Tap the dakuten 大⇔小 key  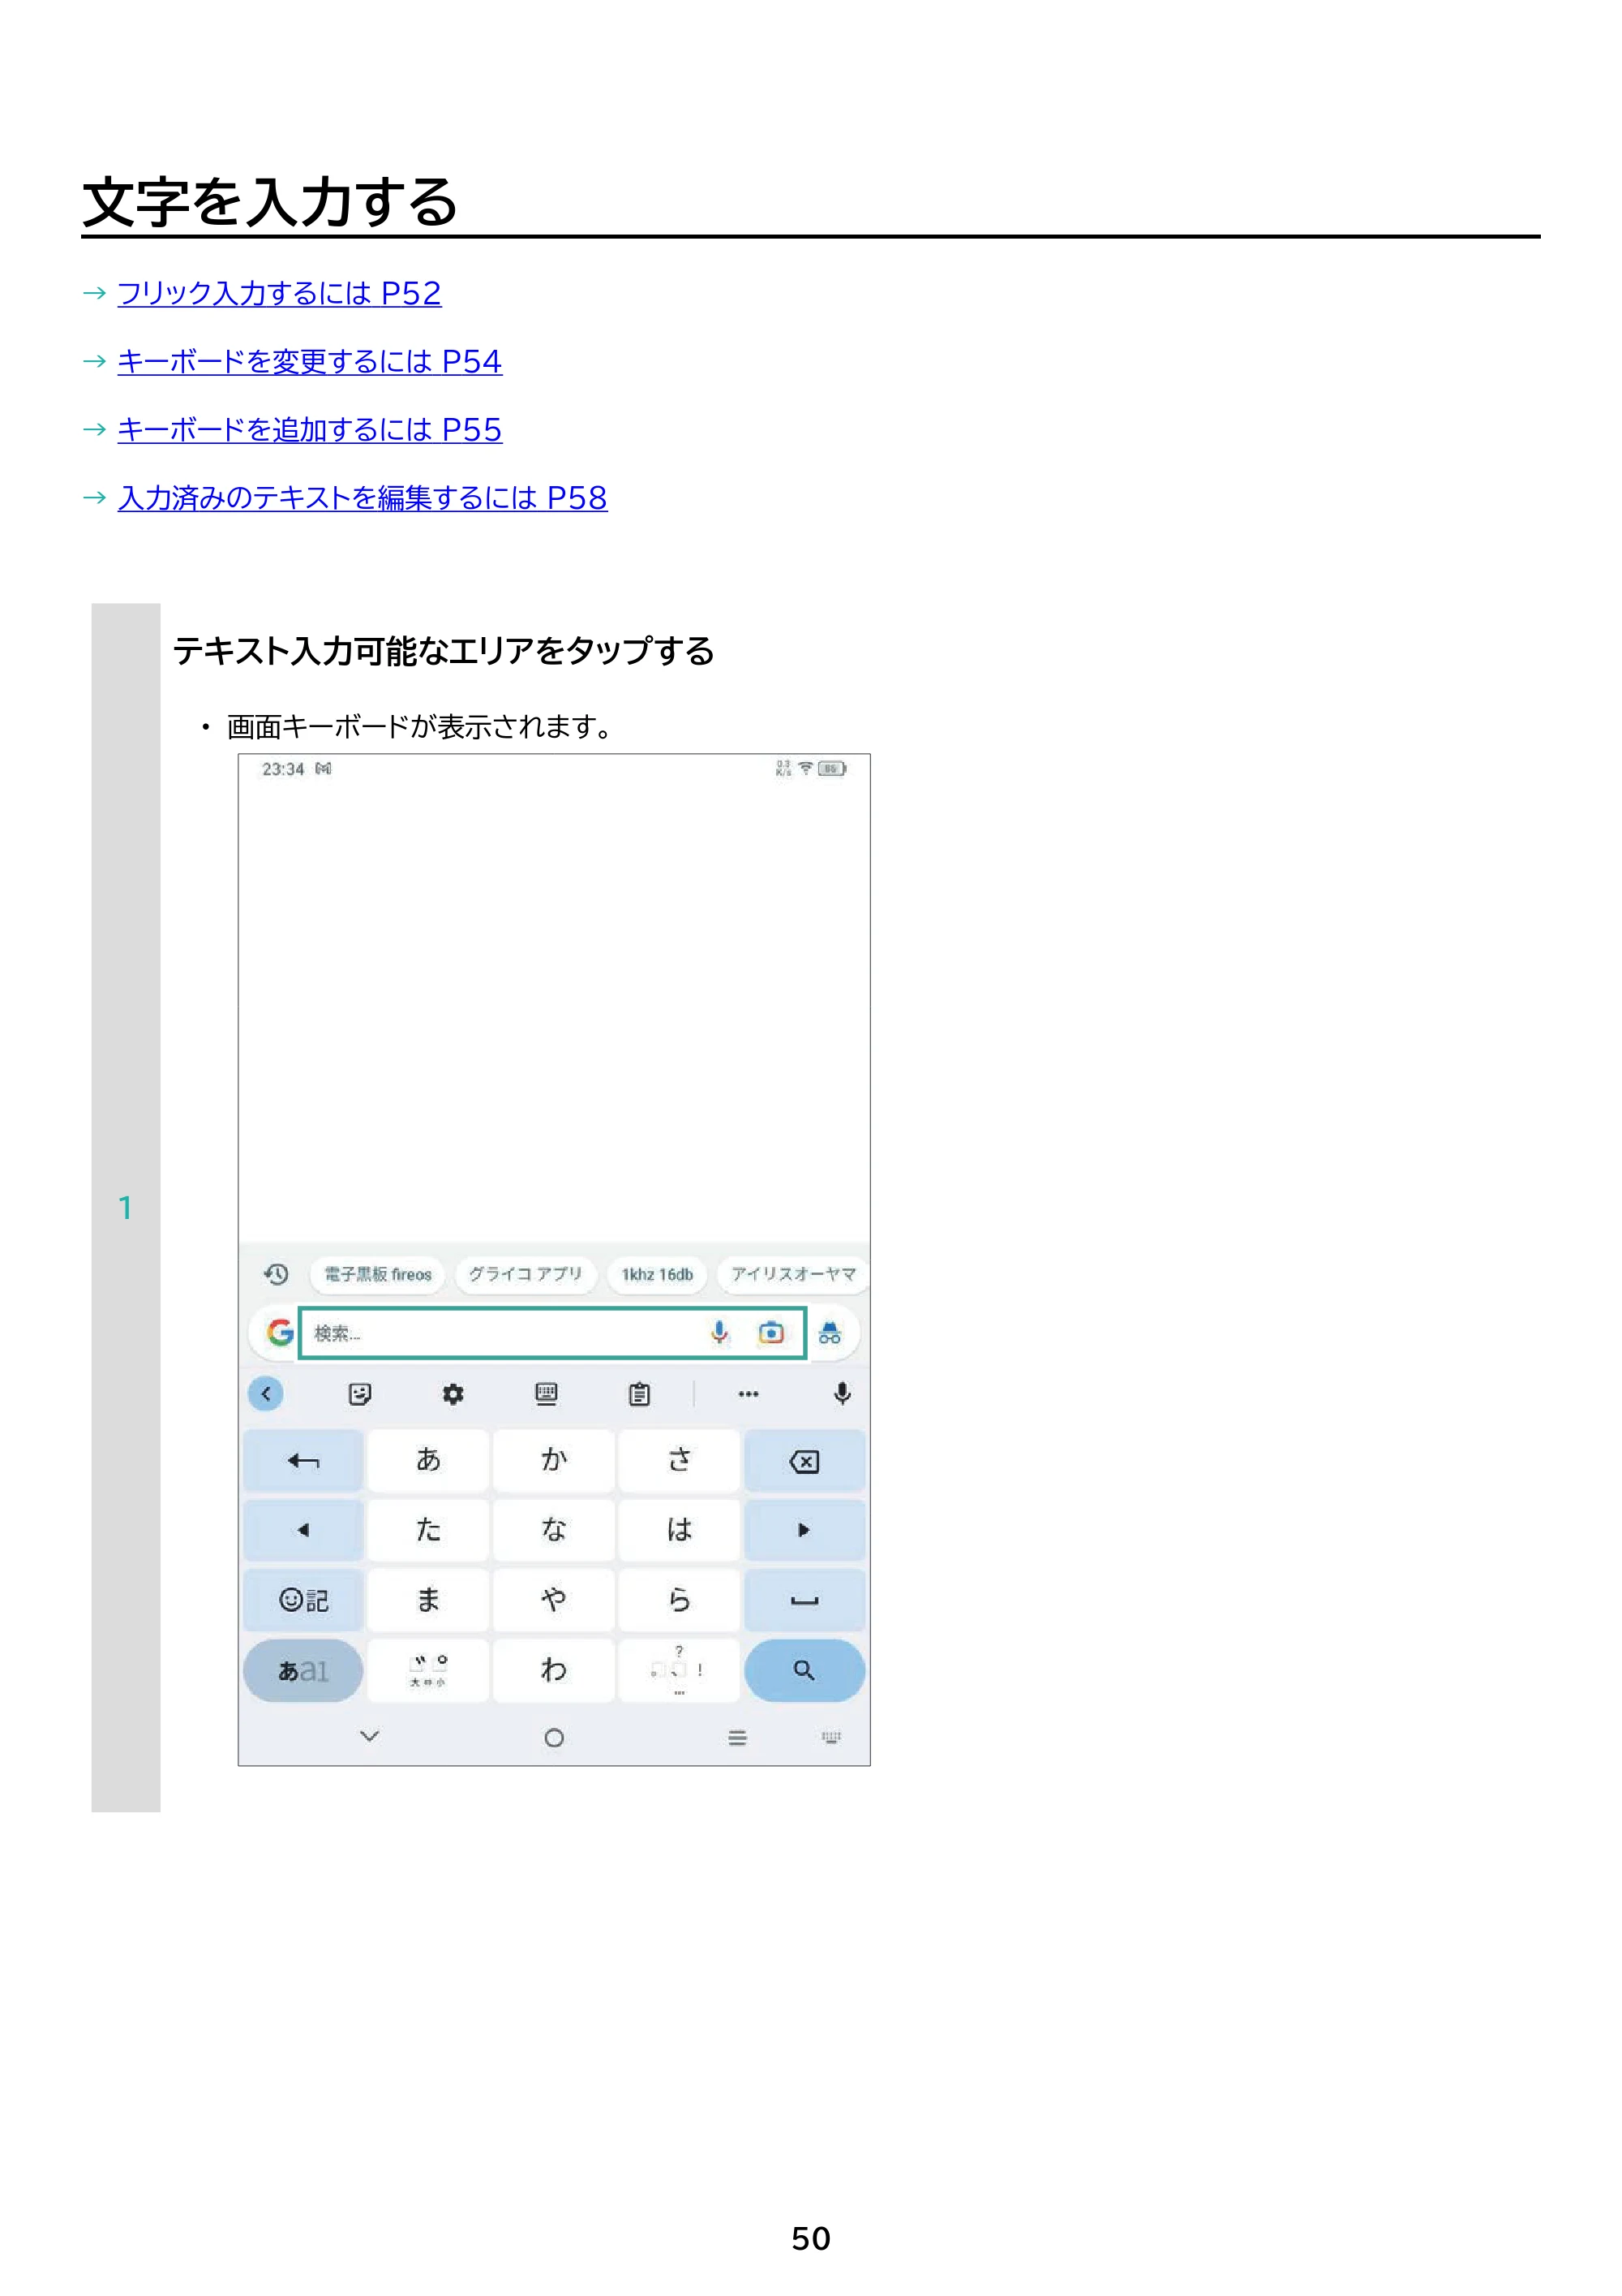point(427,1670)
